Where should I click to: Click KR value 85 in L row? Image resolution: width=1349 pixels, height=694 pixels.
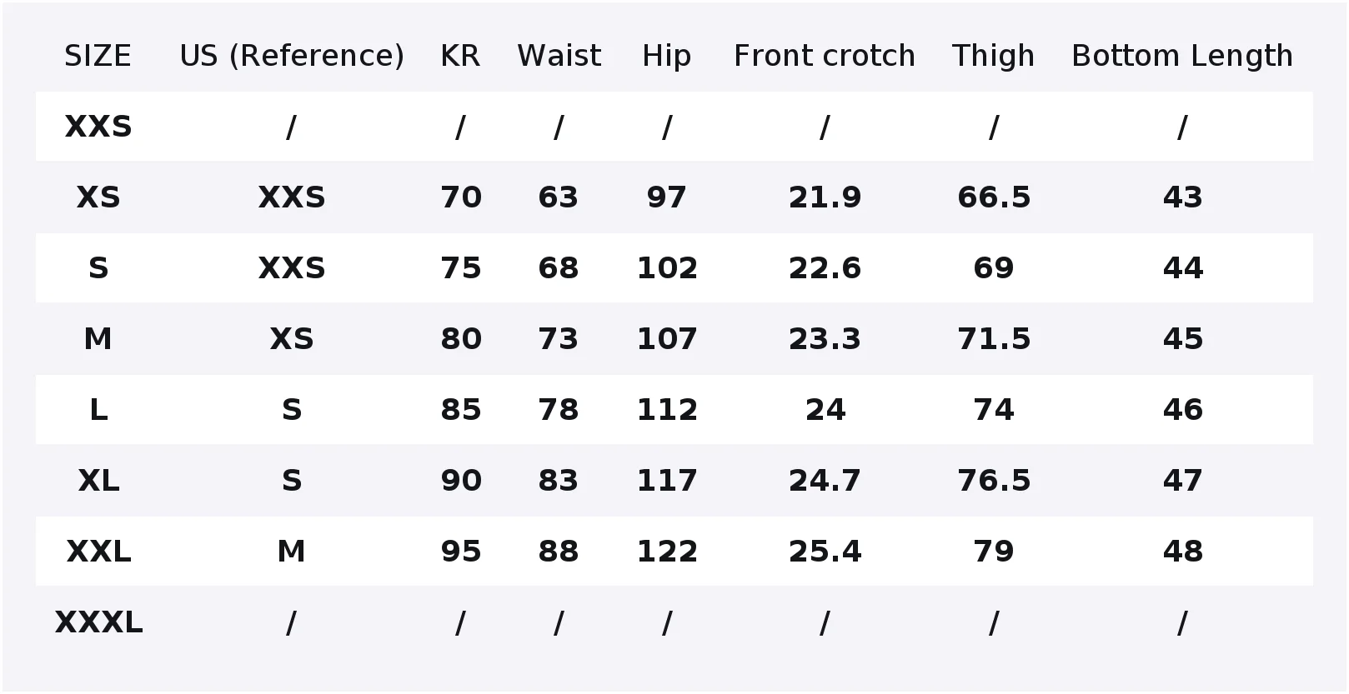pyautogui.click(x=461, y=410)
